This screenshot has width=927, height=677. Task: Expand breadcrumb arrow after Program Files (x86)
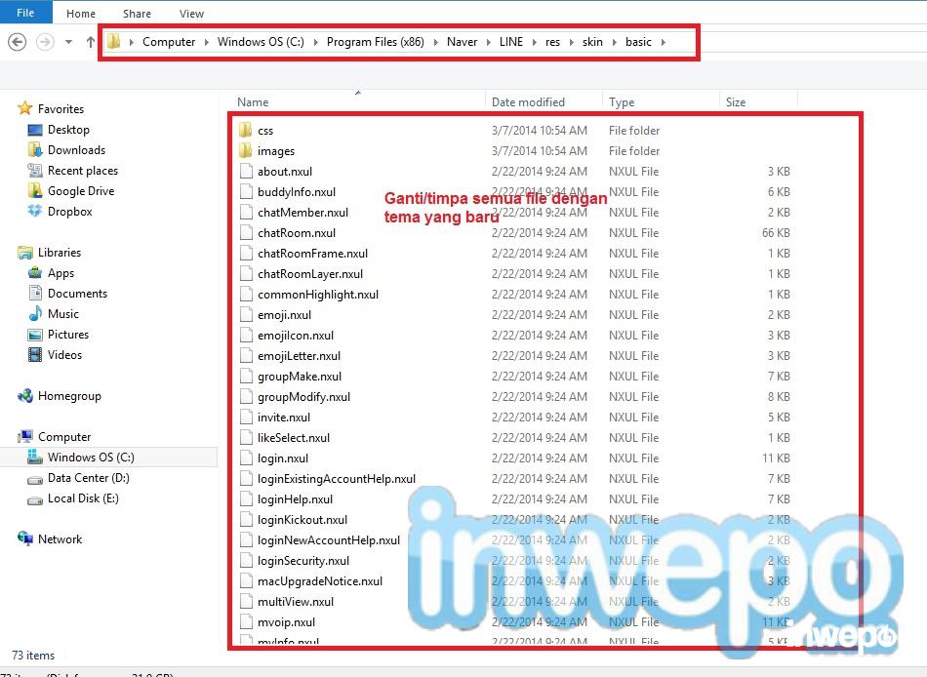[436, 42]
